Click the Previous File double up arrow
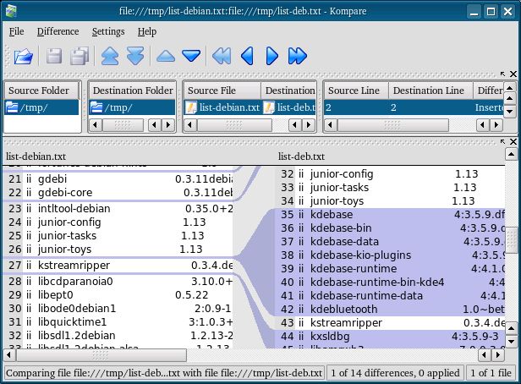 click(x=110, y=56)
